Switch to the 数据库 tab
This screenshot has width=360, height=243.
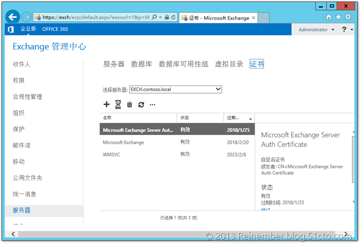coord(141,64)
